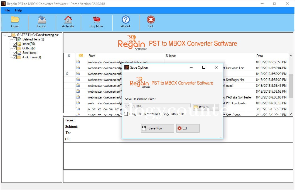Select the Inbox(20) folder
Viewport: 295px width, 190px height.
pyautogui.click(x=29, y=44)
